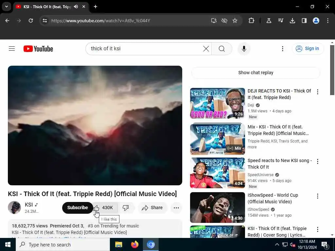Open Firefox from taskbar
335x251 pixels.
point(134,244)
